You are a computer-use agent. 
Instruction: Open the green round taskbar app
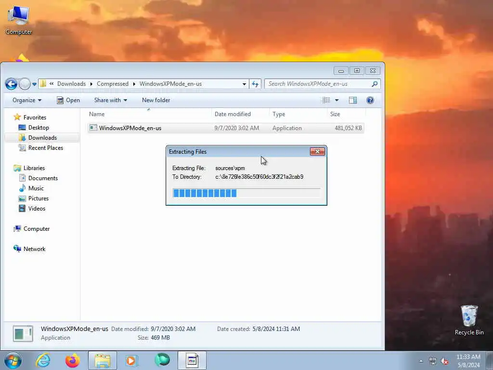tap(162, 360)
